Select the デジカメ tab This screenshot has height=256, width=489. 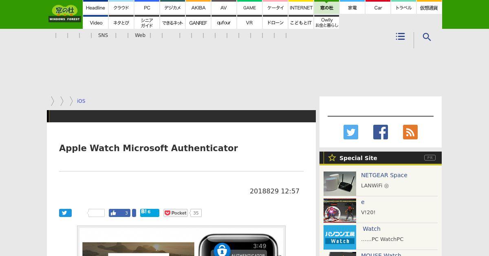coord(172,7)
